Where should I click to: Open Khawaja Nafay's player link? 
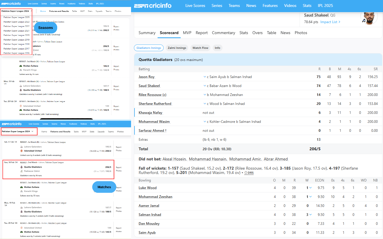150,113
